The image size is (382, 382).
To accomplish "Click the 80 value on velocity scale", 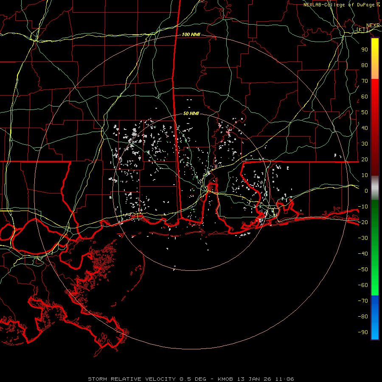I will click(365, 65).
